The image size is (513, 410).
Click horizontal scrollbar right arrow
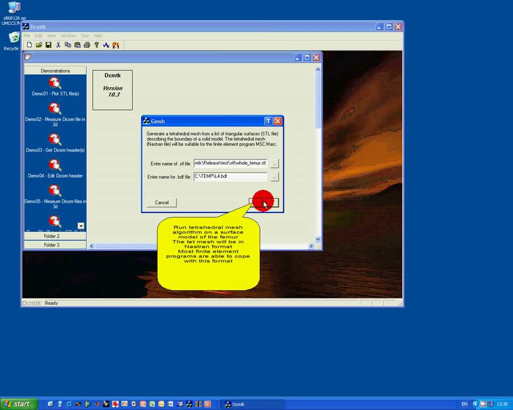(x=311, y=246)
